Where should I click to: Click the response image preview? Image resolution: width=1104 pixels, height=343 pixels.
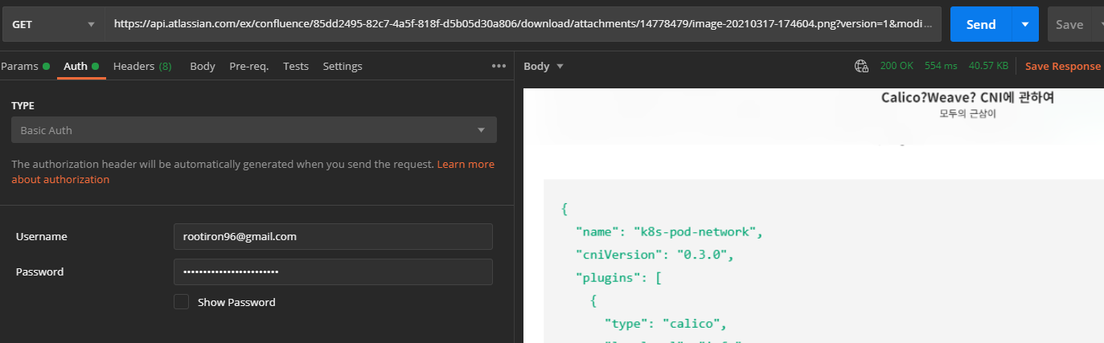(814, 215)
